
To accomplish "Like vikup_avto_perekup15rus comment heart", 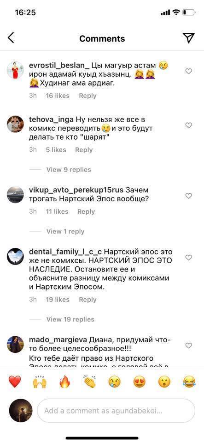I will click(x=188, y=196).
